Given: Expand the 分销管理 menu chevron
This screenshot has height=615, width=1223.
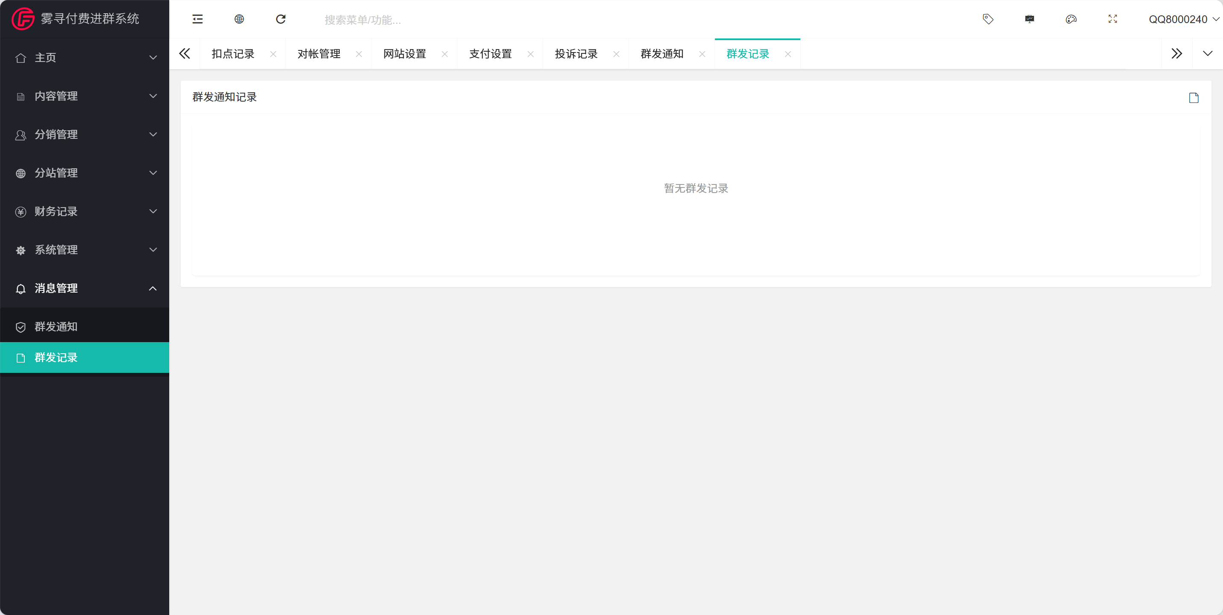Looking at the screenshot, I should (x=153, y=135).
